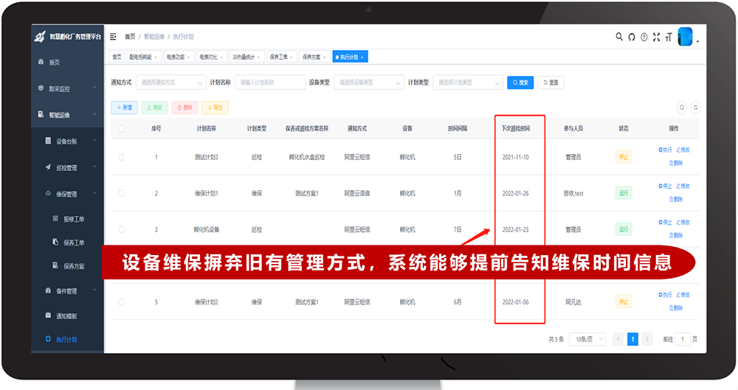Click 删除 in 维保计划2 row

[x=675, y=308]
